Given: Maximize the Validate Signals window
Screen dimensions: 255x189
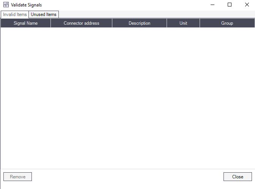Looking at the screenshot, I should pos(230,5).
